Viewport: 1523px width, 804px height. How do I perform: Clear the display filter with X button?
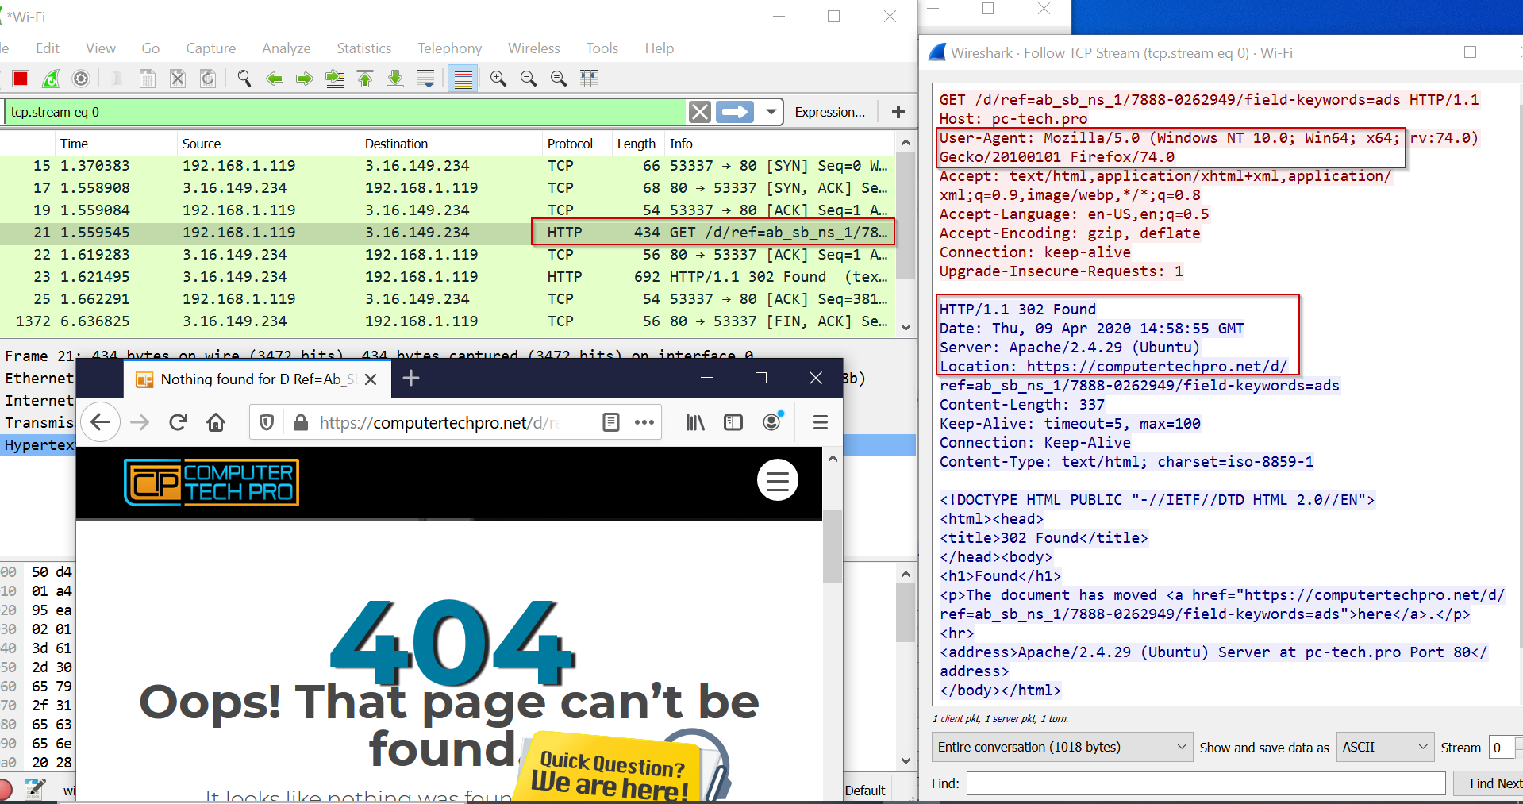(700, 112)
